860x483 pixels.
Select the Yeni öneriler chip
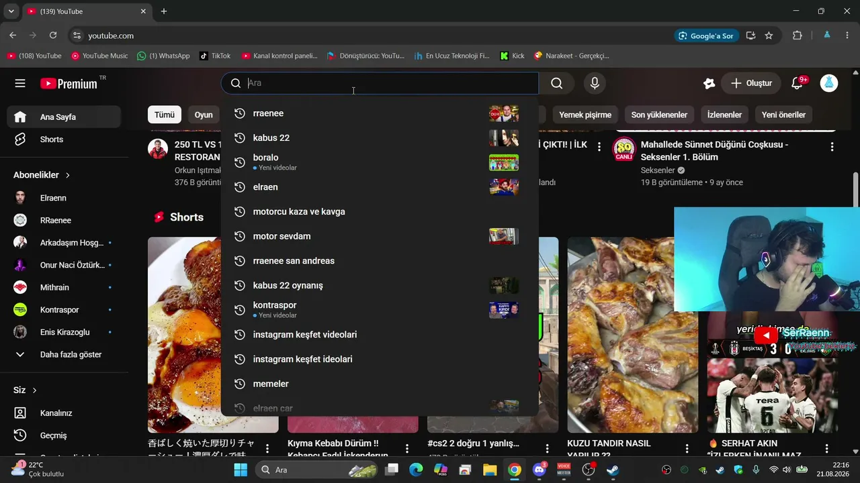(x=783, y=115)
